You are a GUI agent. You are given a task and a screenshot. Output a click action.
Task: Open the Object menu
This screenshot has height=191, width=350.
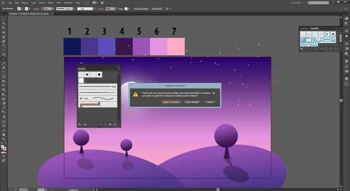(x=25, y=3)
